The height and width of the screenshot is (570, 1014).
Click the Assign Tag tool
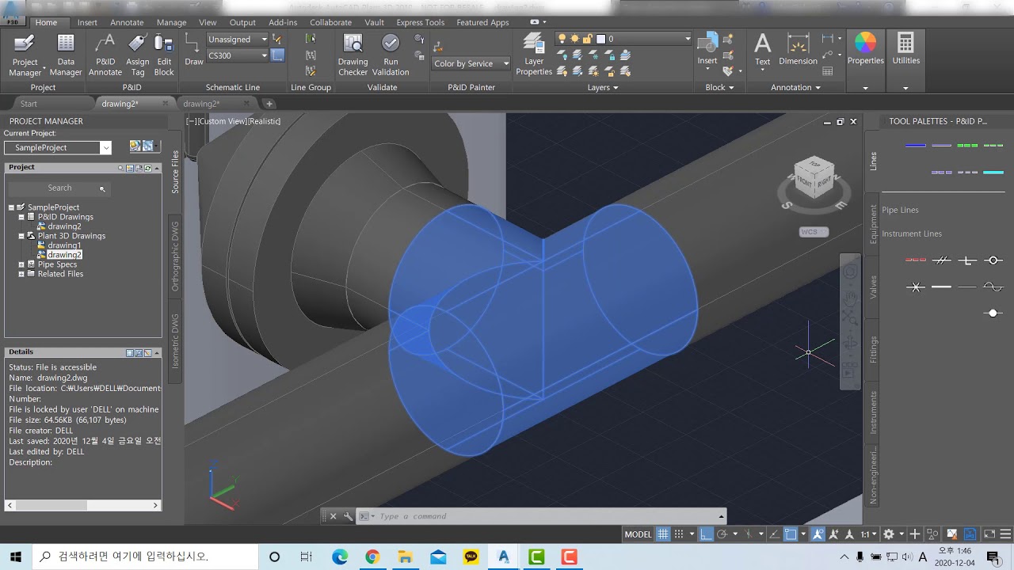pos(138,55)
